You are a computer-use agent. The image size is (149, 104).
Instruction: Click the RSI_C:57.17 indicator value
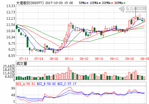tap(67, 84)
